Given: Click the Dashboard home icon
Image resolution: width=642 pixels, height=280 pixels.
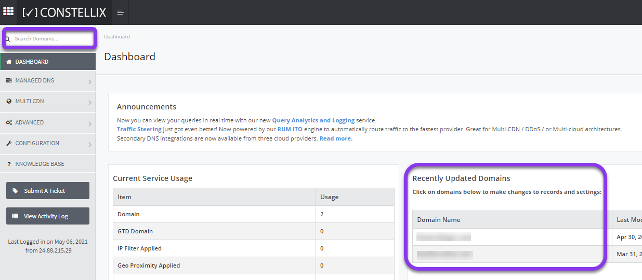Looking at the screenshot, I should click(x=9, y=62).
